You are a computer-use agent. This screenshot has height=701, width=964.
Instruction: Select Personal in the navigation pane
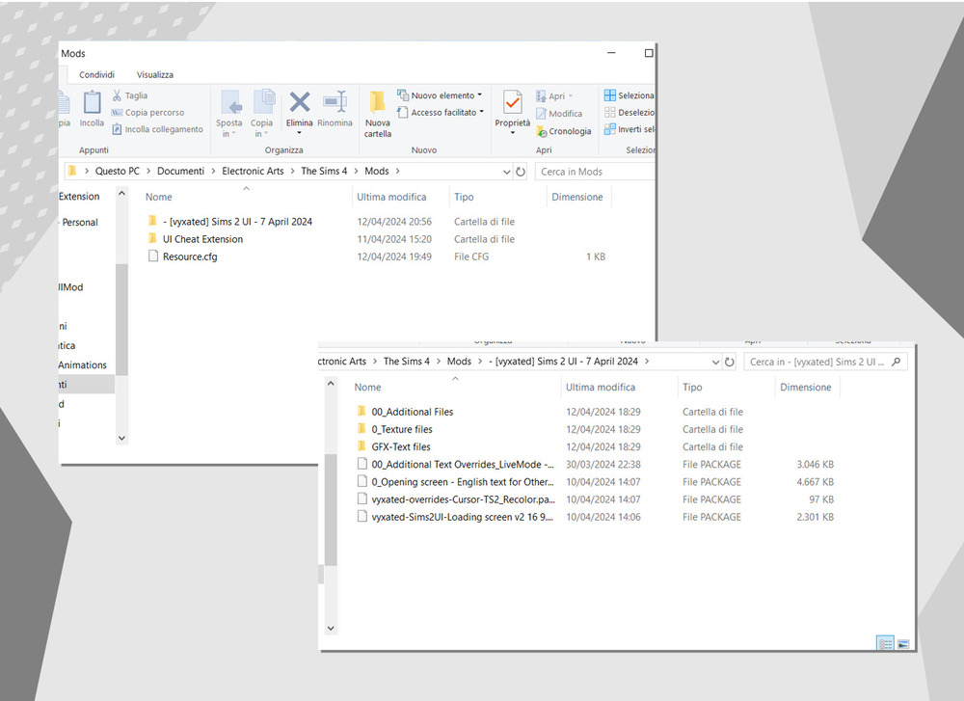[x=80, y=222]
